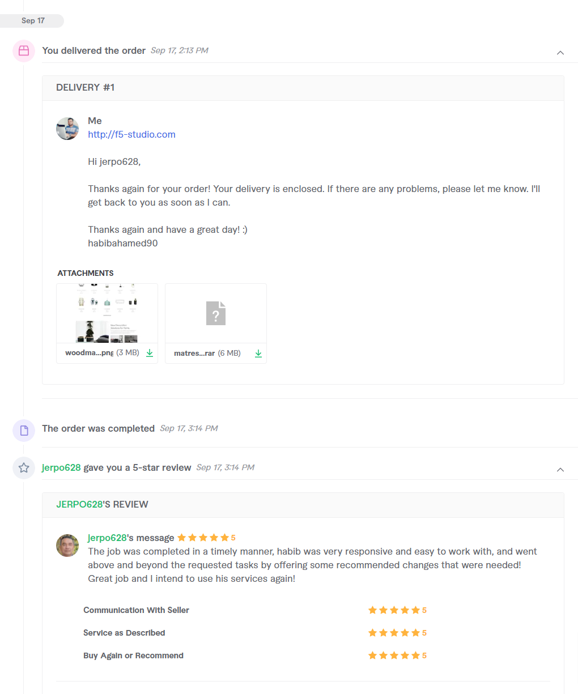Click the star review timeline icon
The image size is (578, 694).
tap(24, 468)
